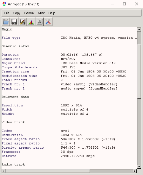Viewport: 143px width, 175px height.
Task: Open the settings tools icon
Action: click(48, 22)
